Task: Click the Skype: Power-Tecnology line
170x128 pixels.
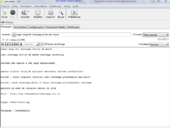Action: click(x=15, y=102)
